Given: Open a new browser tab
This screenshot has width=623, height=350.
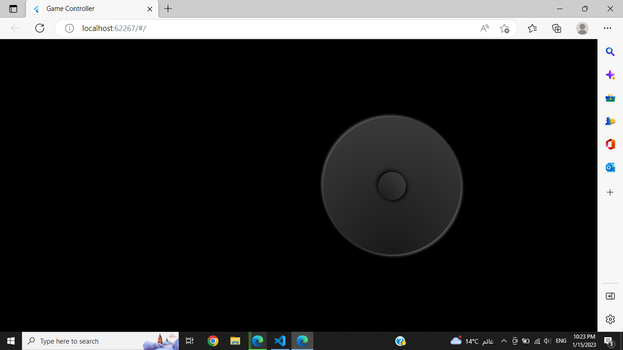Looking at the screenshot, I should 168,8.
